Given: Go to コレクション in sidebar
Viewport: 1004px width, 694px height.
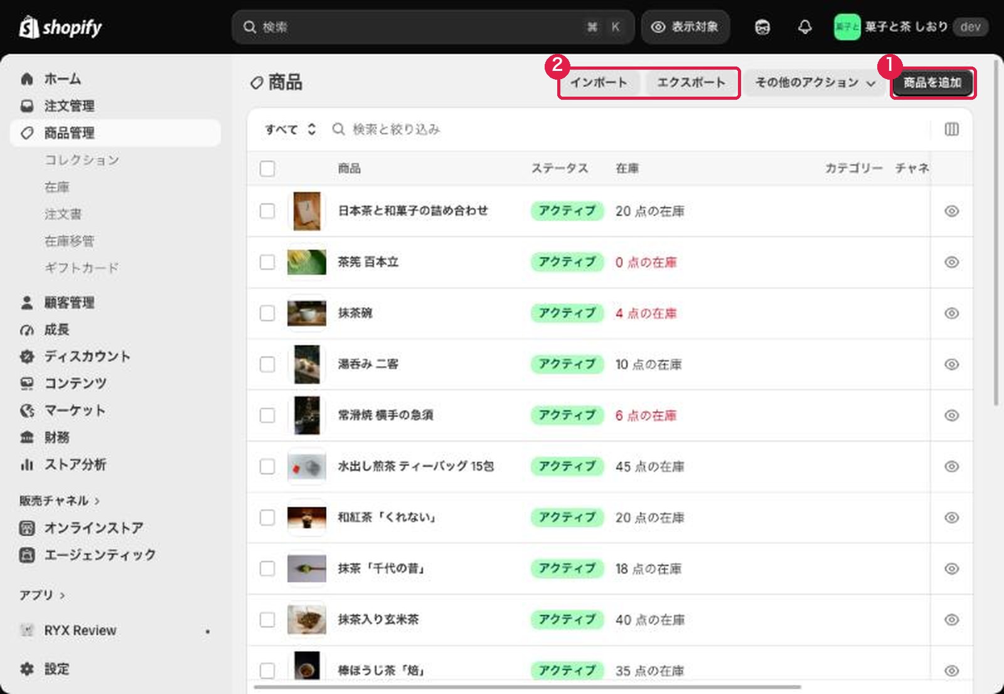Looking at the screenshot, I should coord(82,160).
